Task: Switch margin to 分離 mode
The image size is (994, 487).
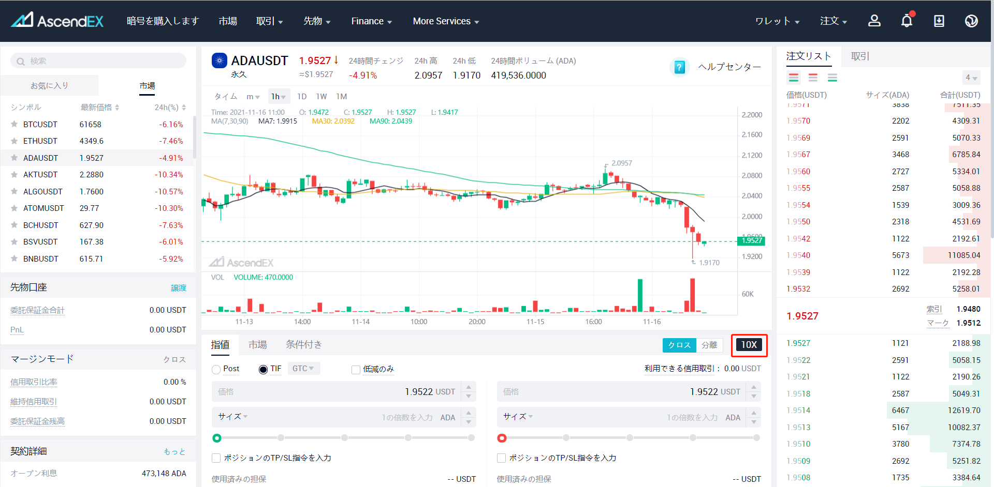Action: (x=709, y=345)
